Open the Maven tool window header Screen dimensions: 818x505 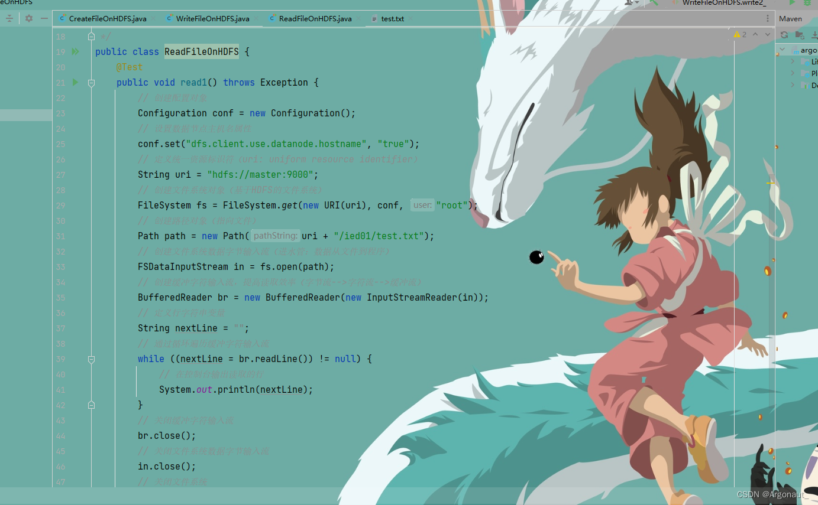[790, 18]
